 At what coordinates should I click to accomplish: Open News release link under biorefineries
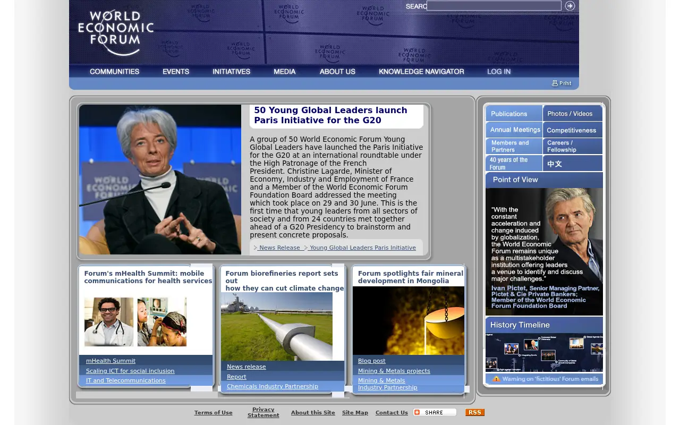246,367
